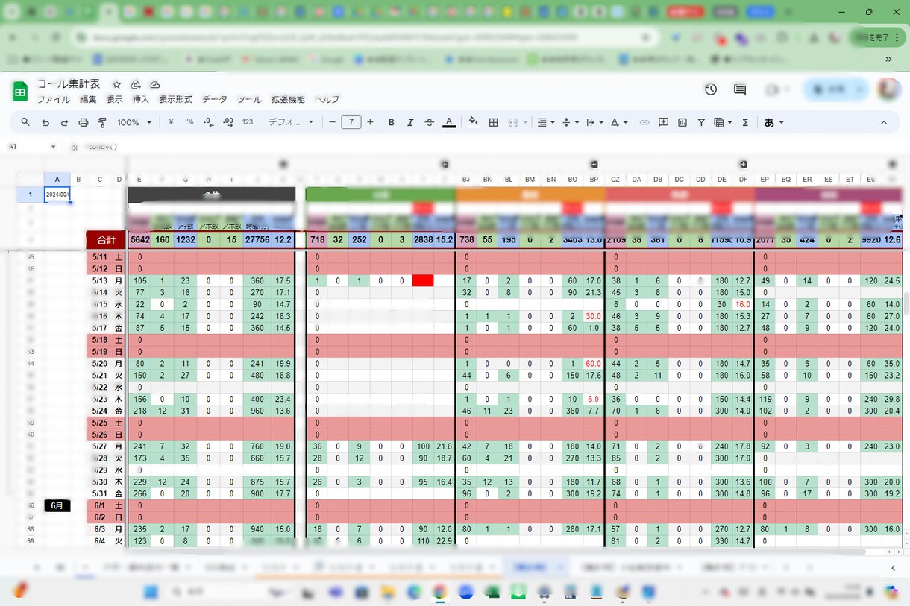Open the comments panel icon

click(740, 89)
